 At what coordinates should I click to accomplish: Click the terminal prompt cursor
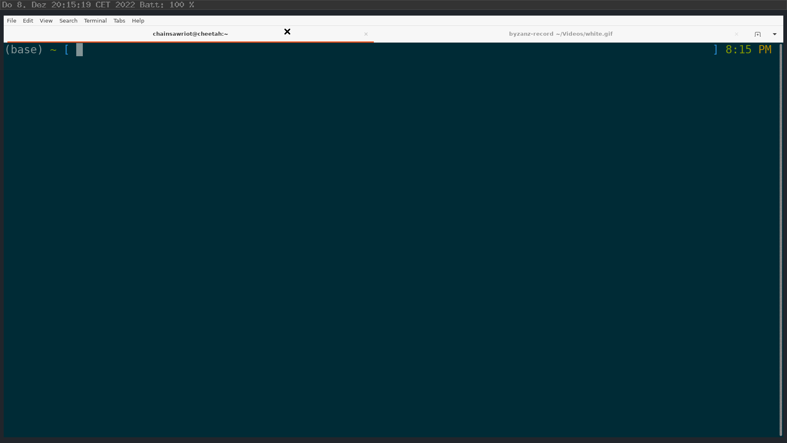click(x=80, y=50)
